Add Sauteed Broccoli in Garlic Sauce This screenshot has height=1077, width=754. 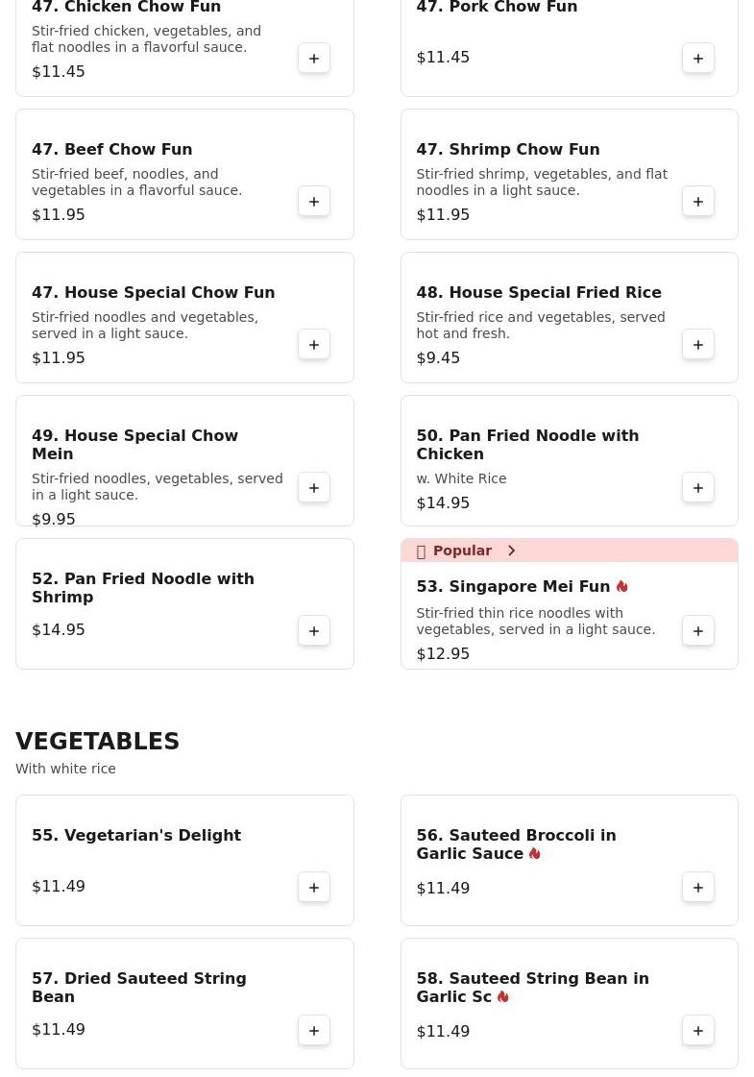tap(698, 888)
